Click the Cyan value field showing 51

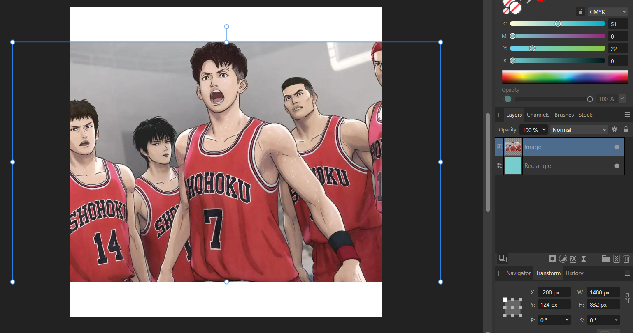pyautogui.click(x=618, y=24)
